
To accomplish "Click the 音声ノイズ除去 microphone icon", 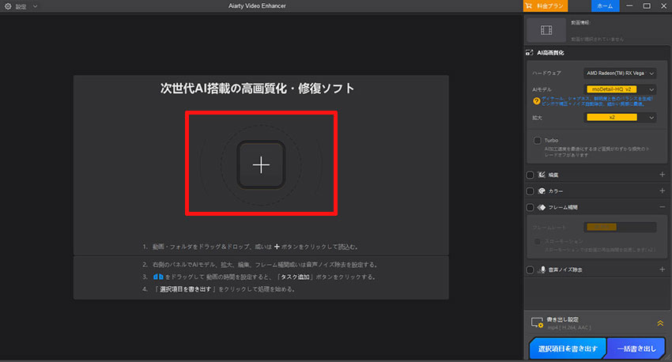I will click(542, 270).
